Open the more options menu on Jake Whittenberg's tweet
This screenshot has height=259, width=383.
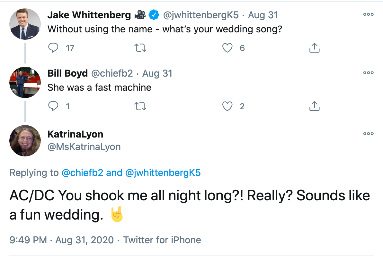tap(368, 14)
